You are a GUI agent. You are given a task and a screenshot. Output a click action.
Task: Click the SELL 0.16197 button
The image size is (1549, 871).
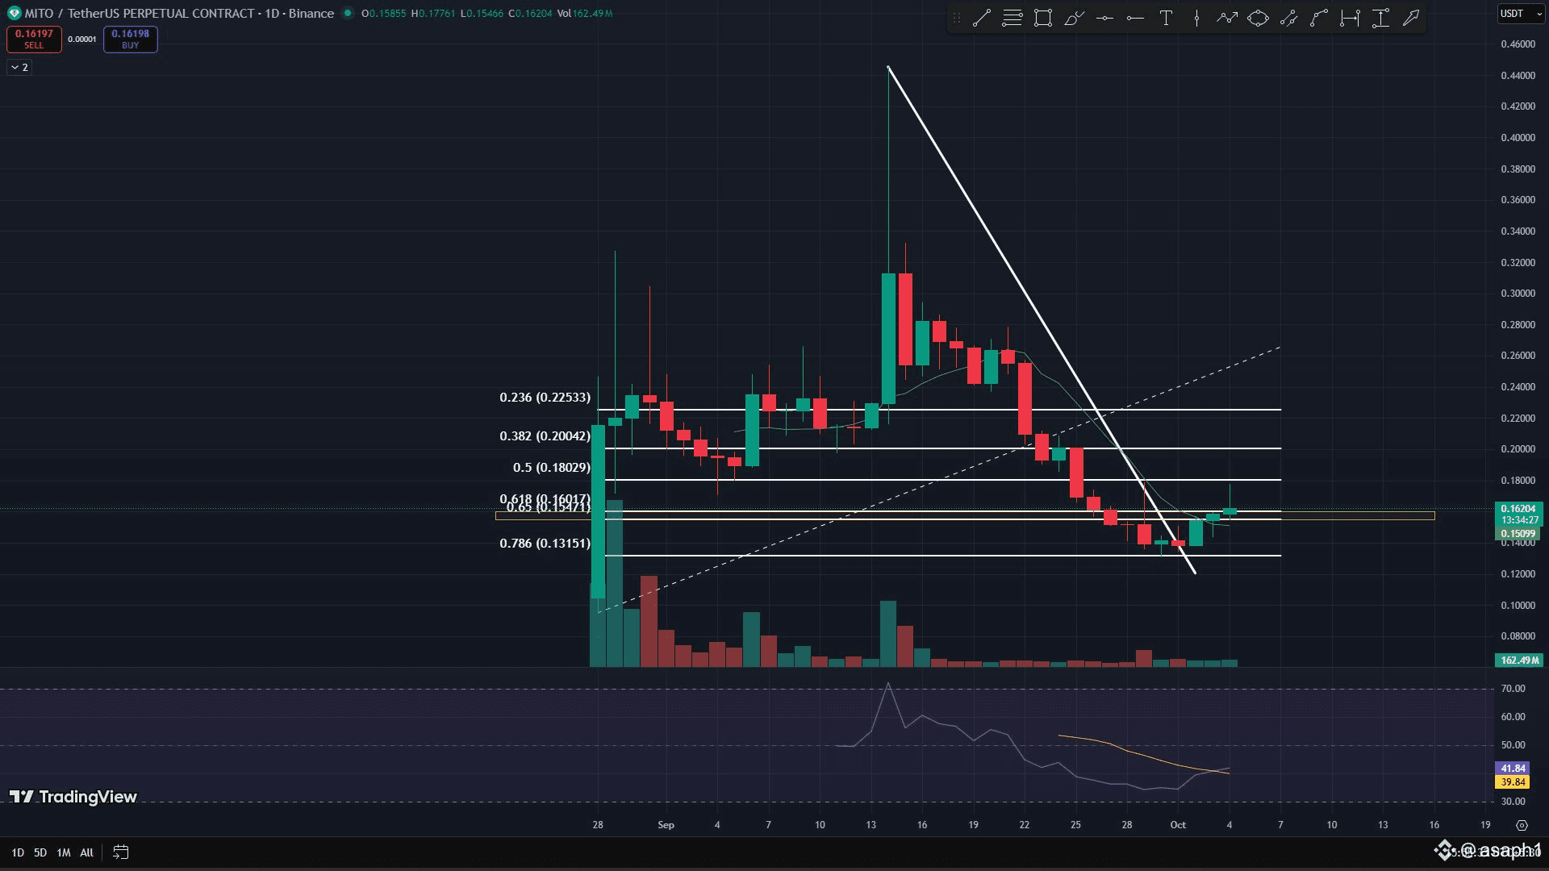[34, 39]
